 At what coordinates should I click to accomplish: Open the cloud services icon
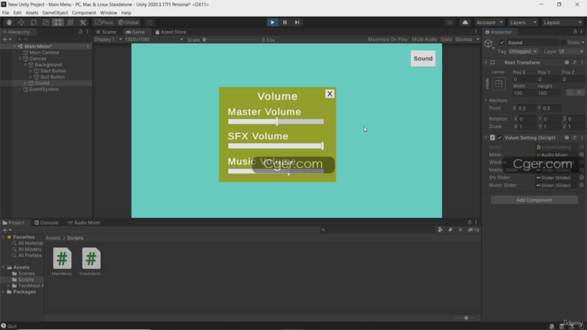pos(465,23)
